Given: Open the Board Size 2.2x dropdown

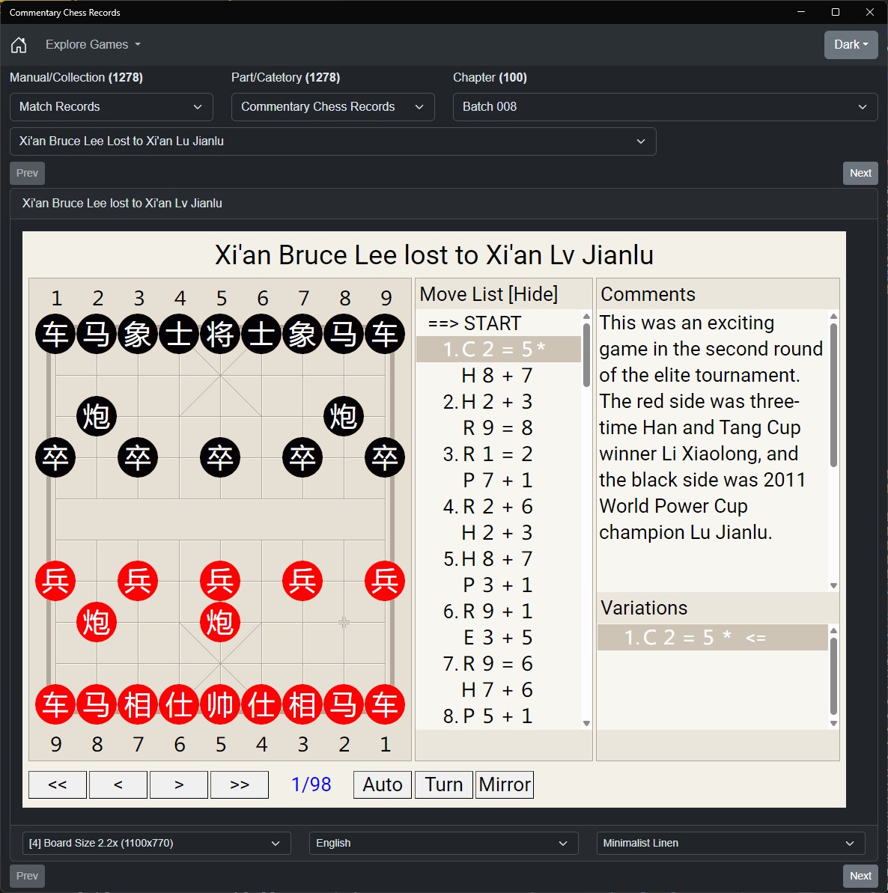Looking at the screenshot, I should (x=156, y=844).
